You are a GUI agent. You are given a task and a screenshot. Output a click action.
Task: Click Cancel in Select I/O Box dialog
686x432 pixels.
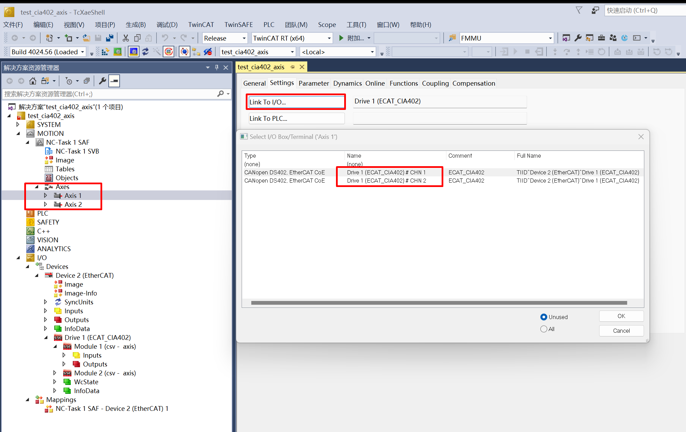(x=621, y=331)
